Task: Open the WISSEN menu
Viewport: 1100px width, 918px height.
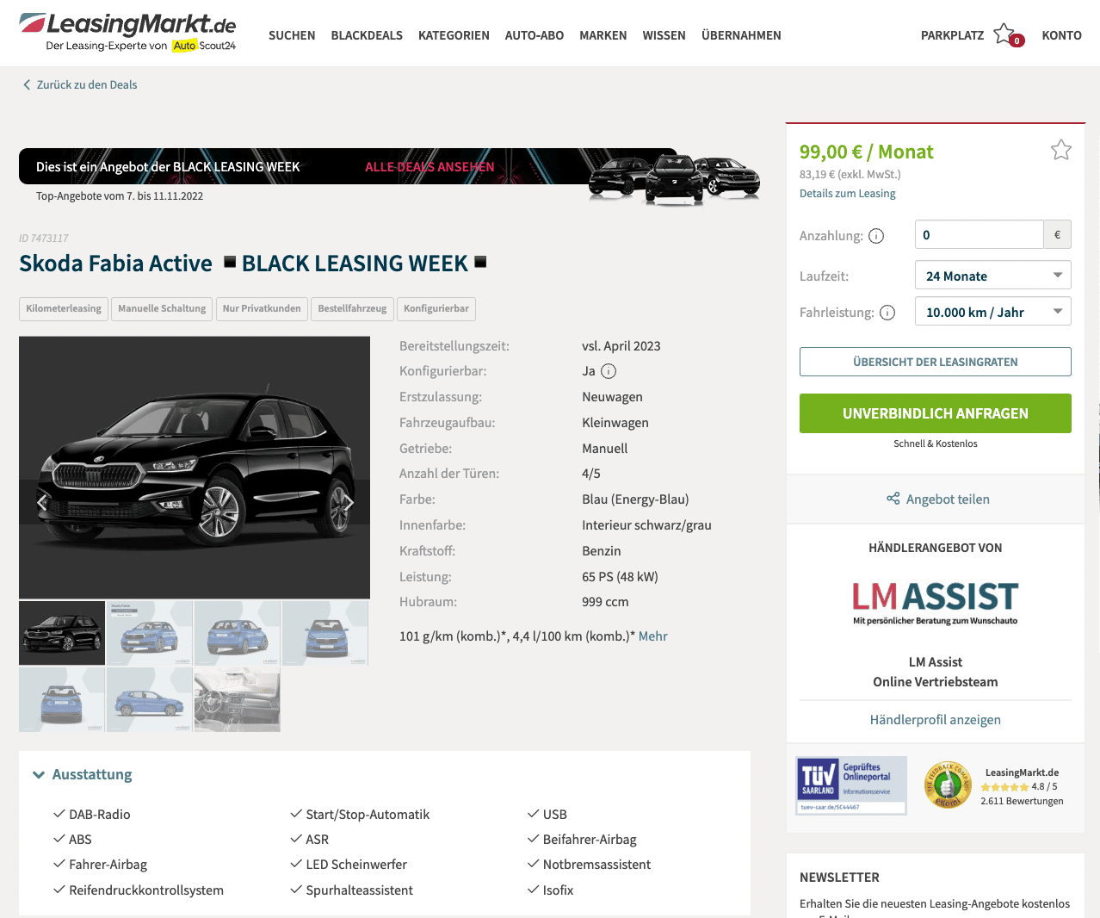Action: point(664,35)
